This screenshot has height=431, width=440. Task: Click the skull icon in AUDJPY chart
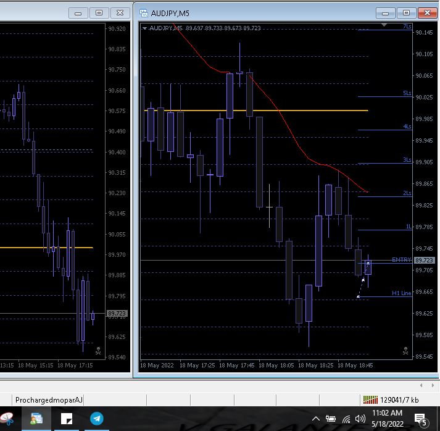pyautogui.click(x=405, y=352)
